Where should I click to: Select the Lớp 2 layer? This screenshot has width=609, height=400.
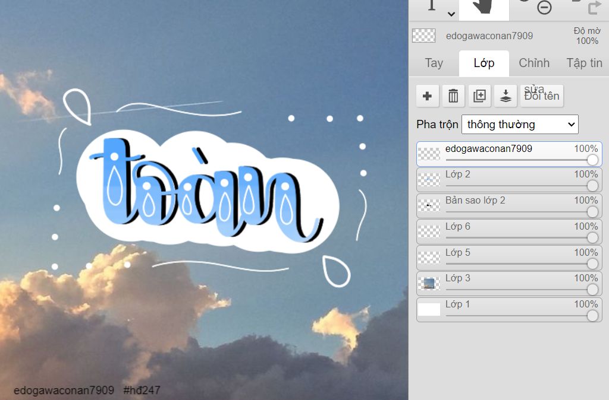pyautogui.click(x=509, y=180)
